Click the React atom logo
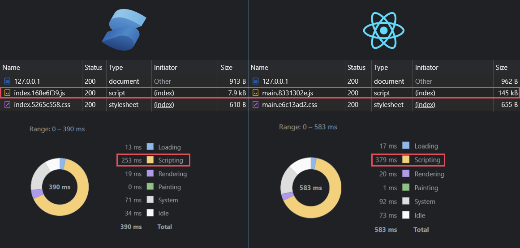The width and height of the screenshot is (520, 248). (383, 30)
